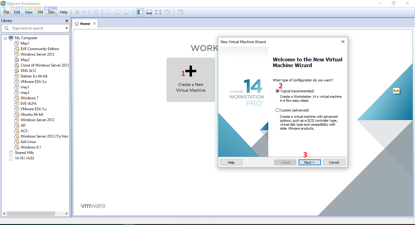Open the power options dropdown arrow
The height and width of the screenshot is (225, 415).
[84, 12]
